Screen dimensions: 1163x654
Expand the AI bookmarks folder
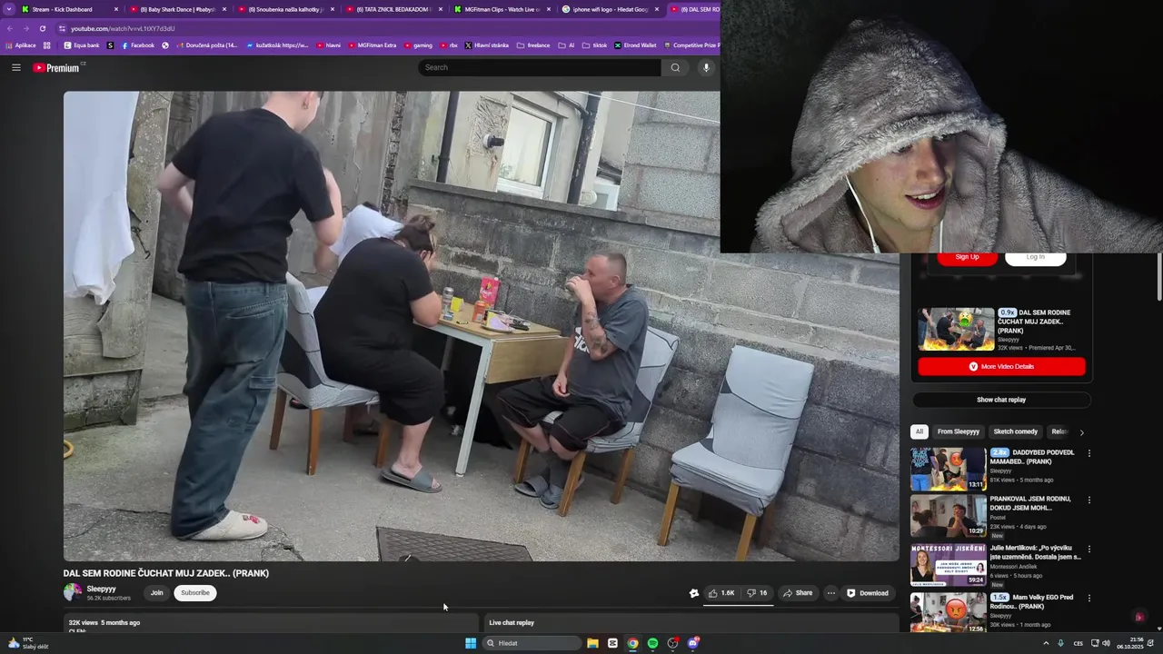tap(567, 45)
